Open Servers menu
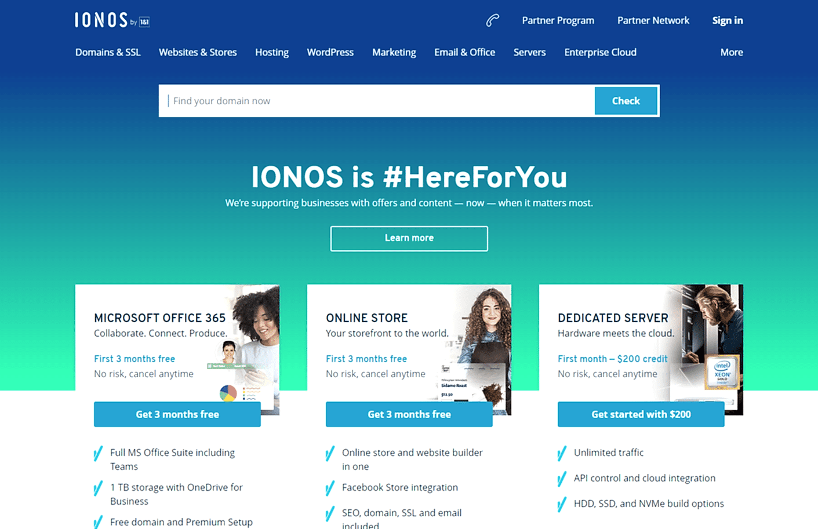818x529 pixels. coord(529,52)
